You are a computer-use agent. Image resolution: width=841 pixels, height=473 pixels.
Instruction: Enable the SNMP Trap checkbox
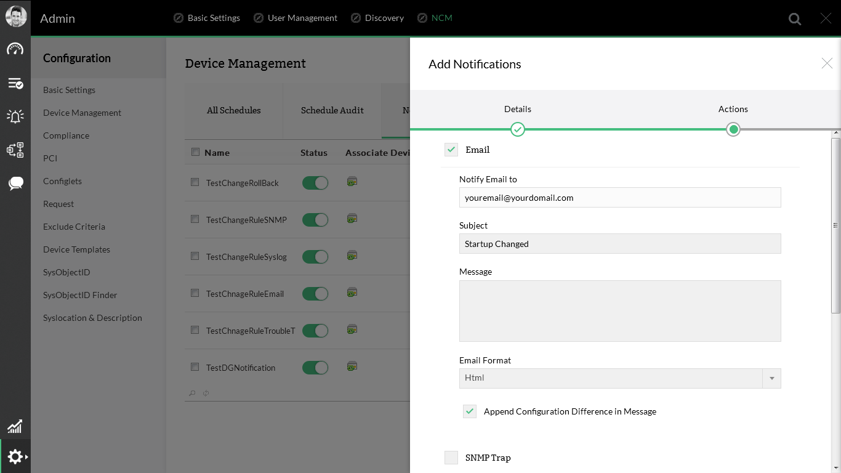click(x=451, y=457)
